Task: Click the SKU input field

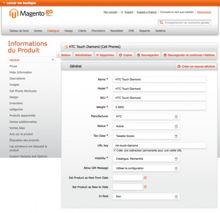Action: tap(159, 98)
